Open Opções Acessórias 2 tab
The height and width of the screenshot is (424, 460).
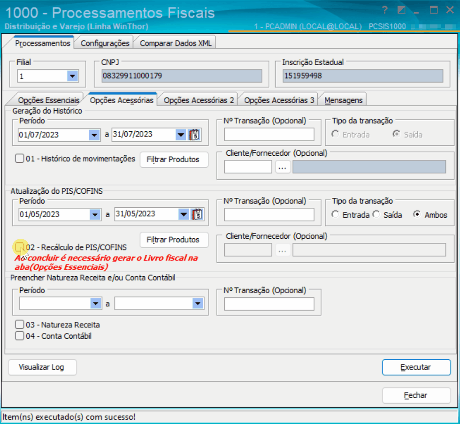(x=199, y=100)
